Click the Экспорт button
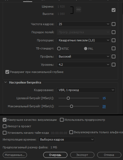This screenshot has width=123, height=160. (82, 155)
